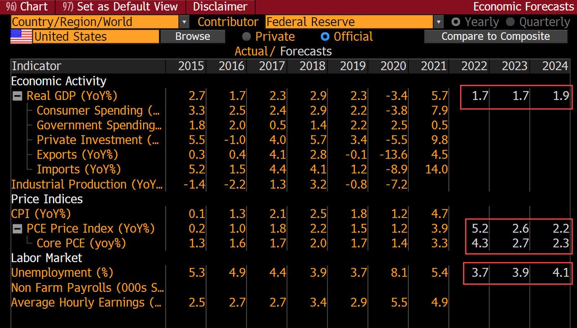Select the Consumer Spending indicator row
The height and width of the screenshot is (328, 577).
click(98, 110)
